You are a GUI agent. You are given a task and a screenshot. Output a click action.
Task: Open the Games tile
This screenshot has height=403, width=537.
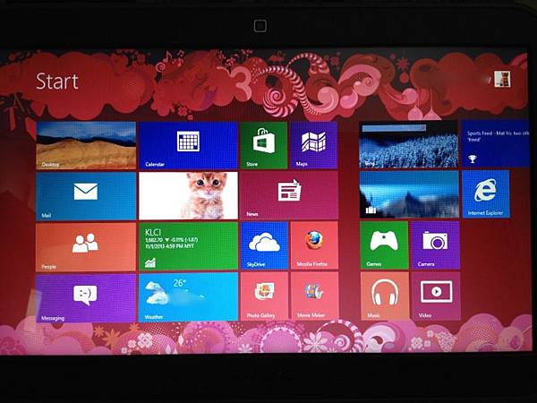[x=384, y=245]
